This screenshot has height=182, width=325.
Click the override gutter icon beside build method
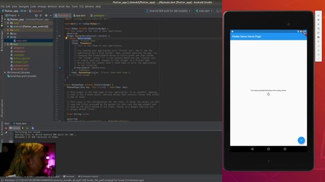[59, 36]
